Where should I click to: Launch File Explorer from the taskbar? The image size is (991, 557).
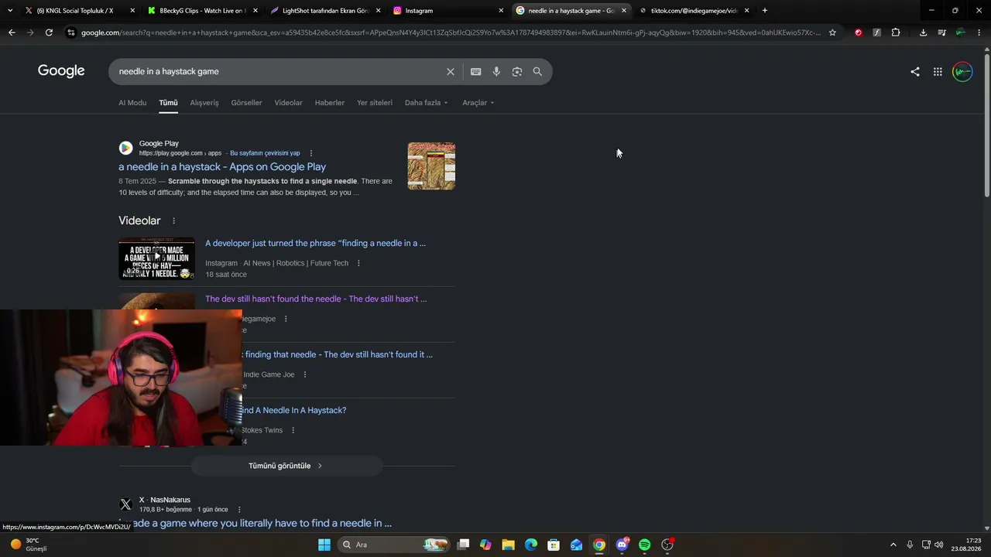point(508,545)
